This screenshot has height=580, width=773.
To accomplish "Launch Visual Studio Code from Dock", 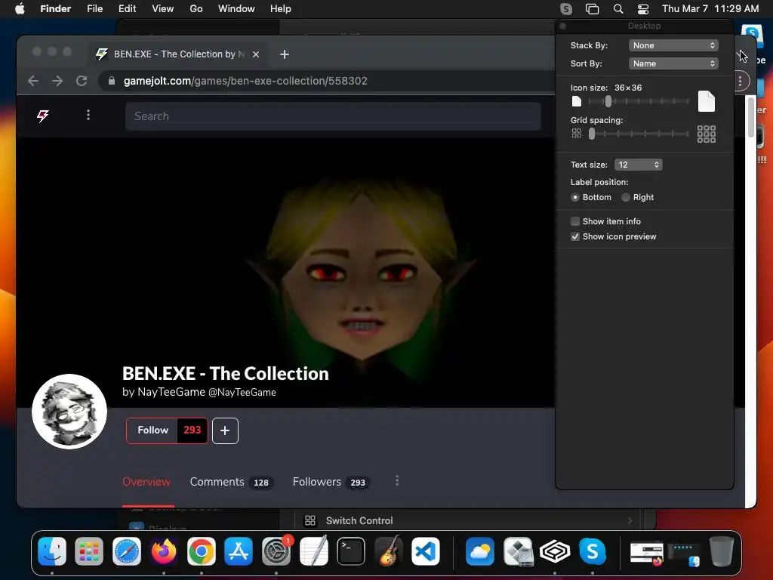I will [x=426, y=551].
